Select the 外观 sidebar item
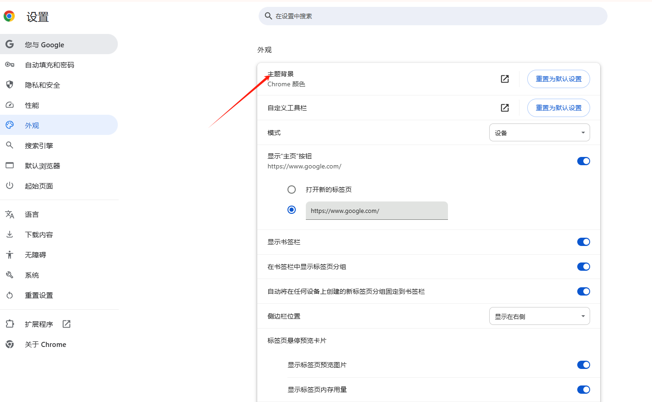The height and width of the screenshot is (402, 652). (59, 125)
